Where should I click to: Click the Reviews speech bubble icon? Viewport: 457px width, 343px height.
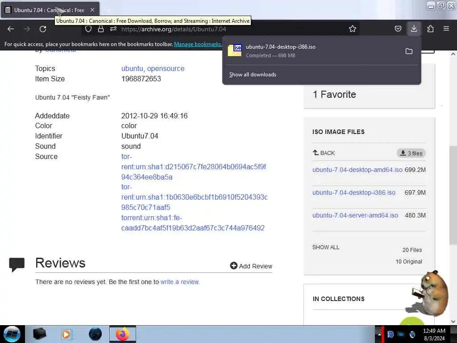pyautogui.click(x=17, y=265)
